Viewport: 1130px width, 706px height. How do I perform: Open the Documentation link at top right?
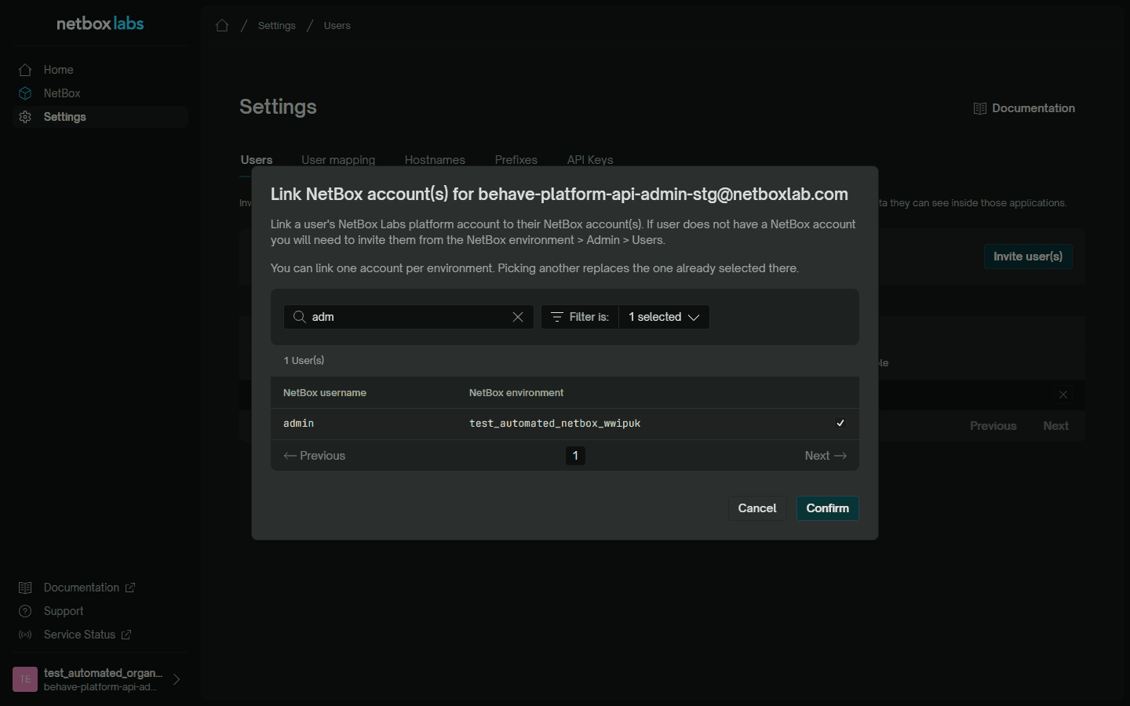tap(1024, 108)
